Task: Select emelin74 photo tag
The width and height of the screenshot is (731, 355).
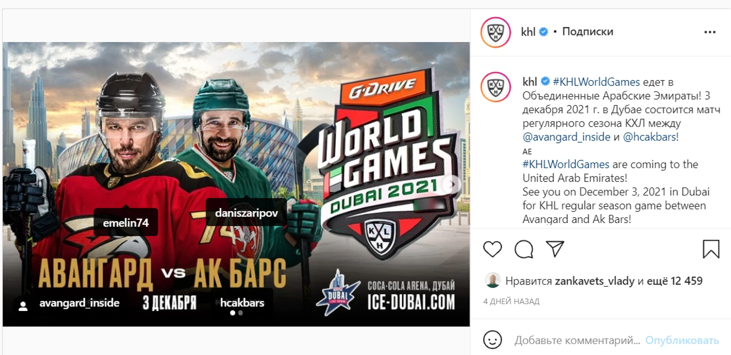Action: click(126, 223)
